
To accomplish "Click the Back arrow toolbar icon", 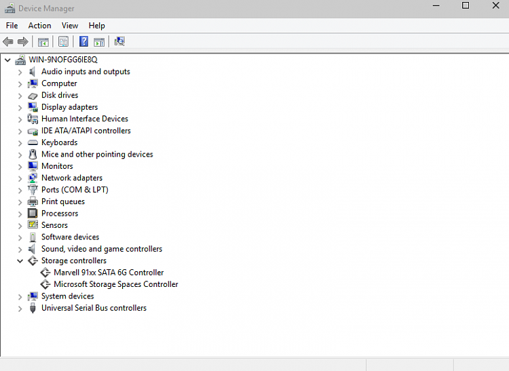I will coord(7,41).
